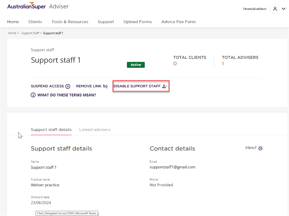
Task: Click the Total Clients count 0
Action: point(175,64)
